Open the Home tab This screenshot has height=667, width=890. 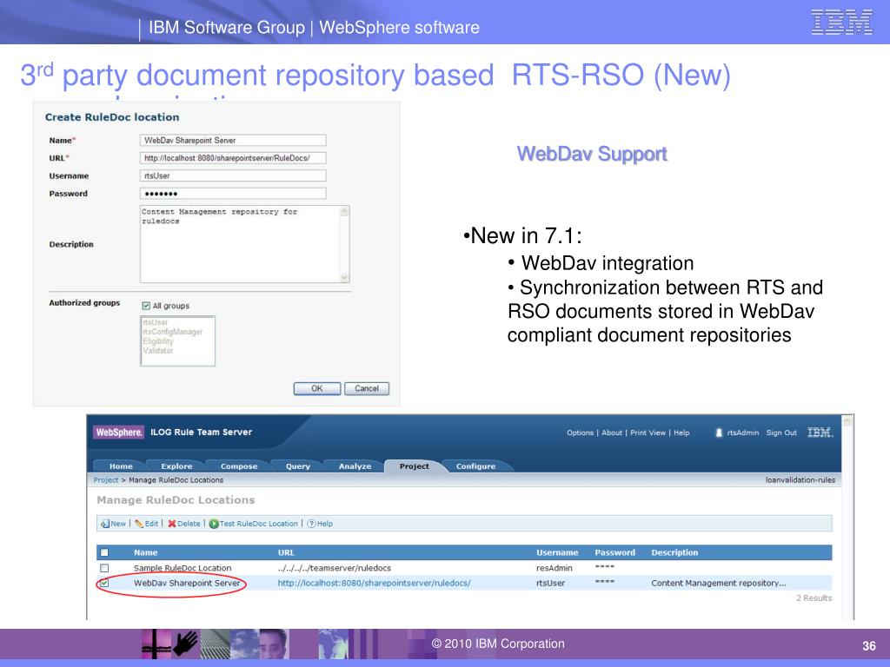click(x=121, y=466)
